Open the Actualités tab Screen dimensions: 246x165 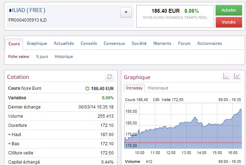(x=64, y=43)
